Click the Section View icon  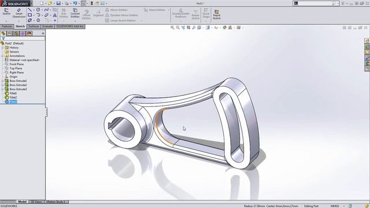[x=188, y=28]
